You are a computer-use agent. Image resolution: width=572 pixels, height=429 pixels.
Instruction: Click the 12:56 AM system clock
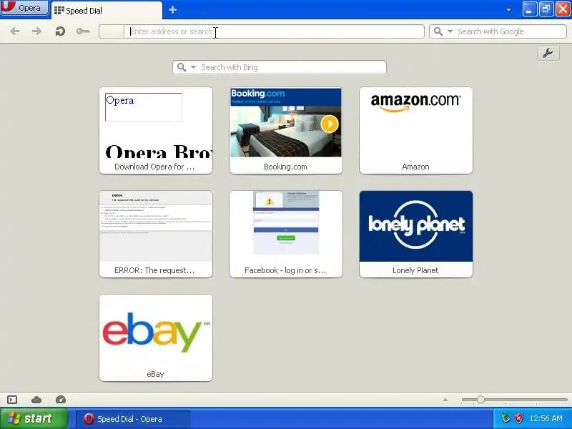546,418
